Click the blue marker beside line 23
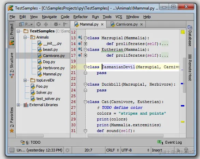This screenshot has width=200, height=159. [182, 84]
